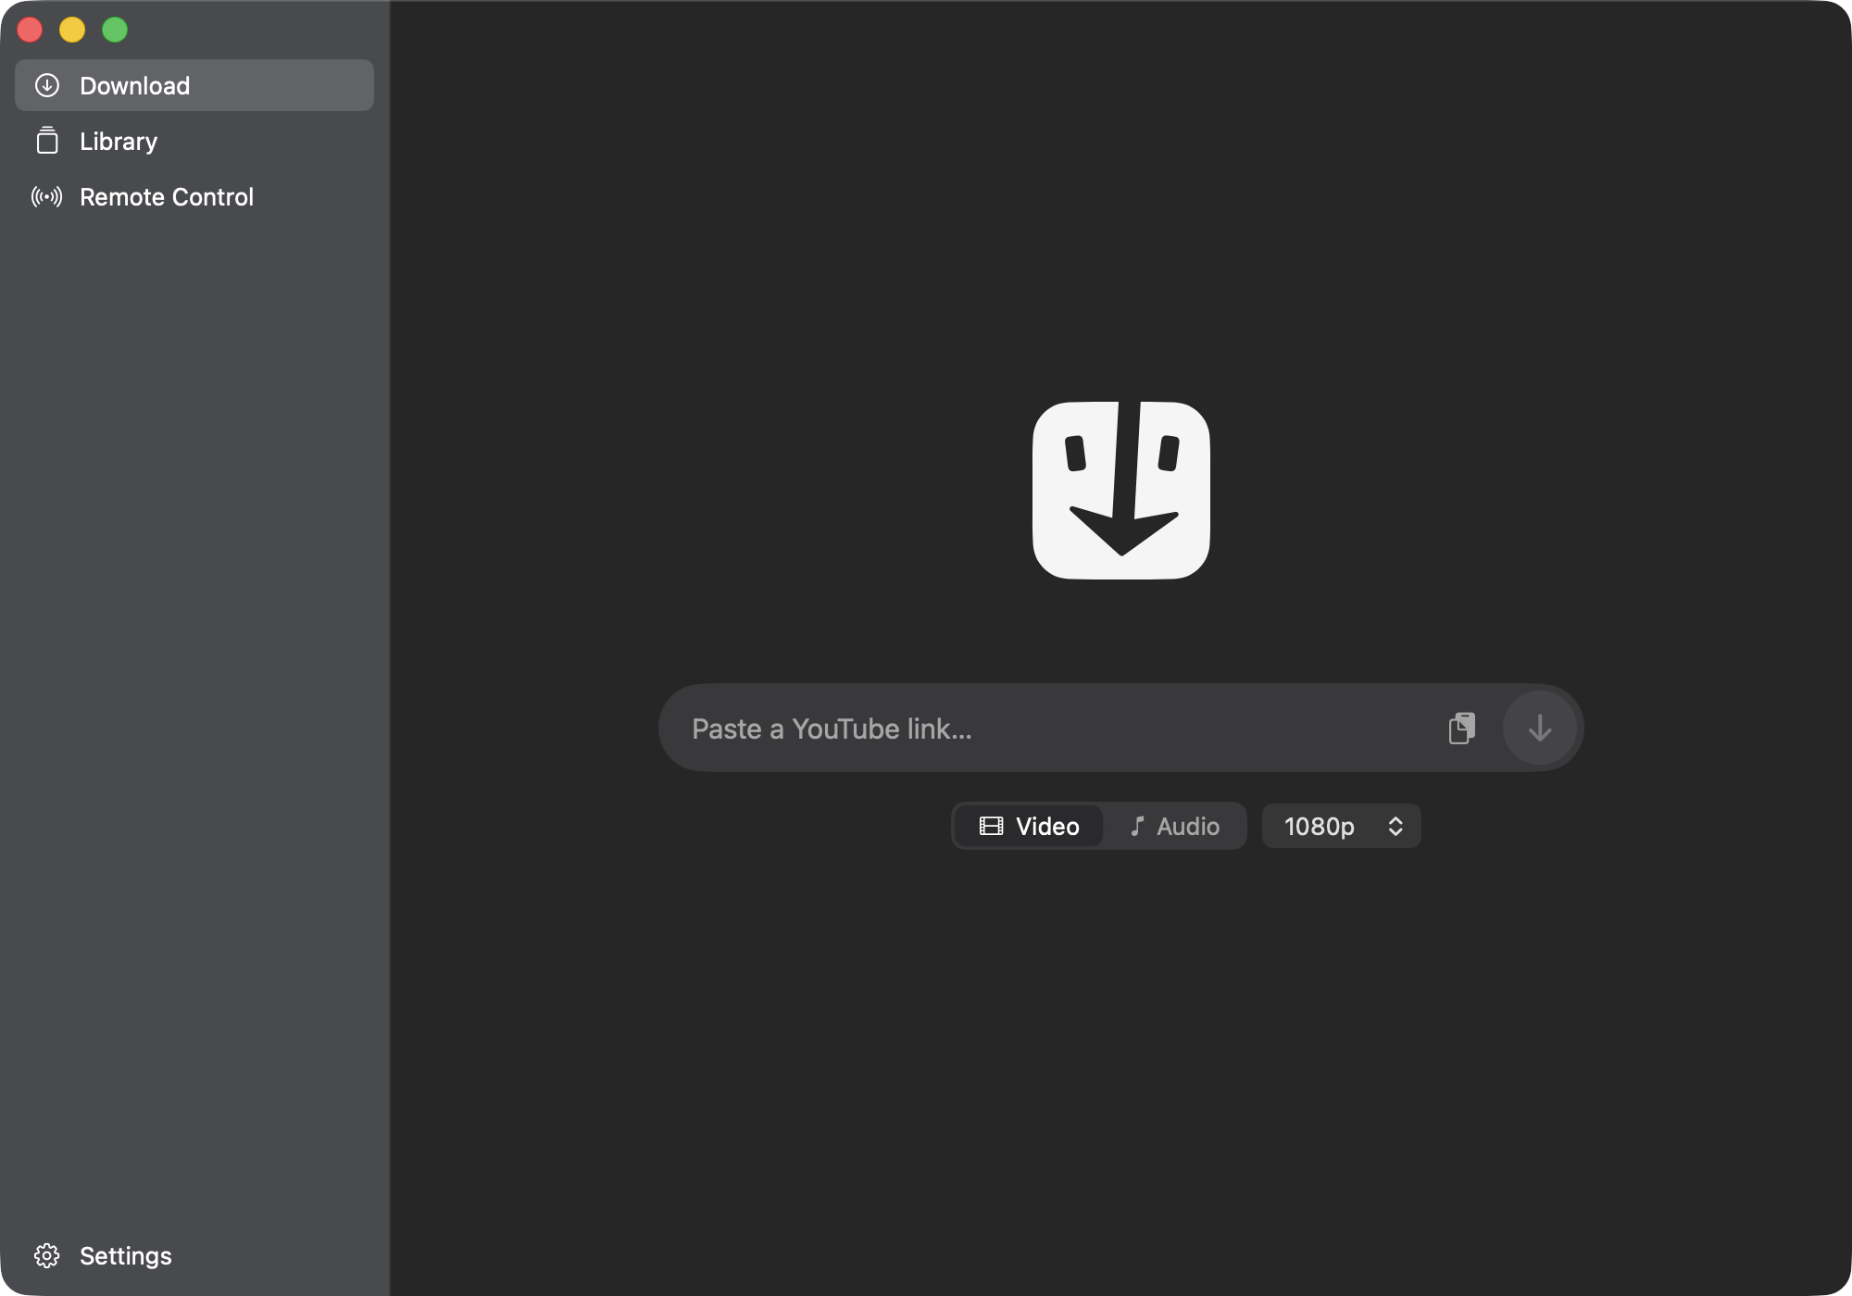The height and width of the screenshot is (1296, 1852).
Task: Open the Download section in sidebar
Action: (194, 85)
